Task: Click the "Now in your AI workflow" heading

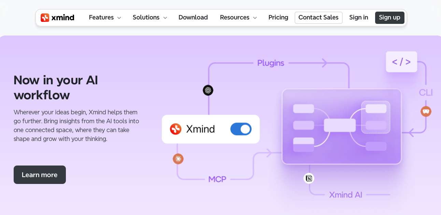Action: 56,87
